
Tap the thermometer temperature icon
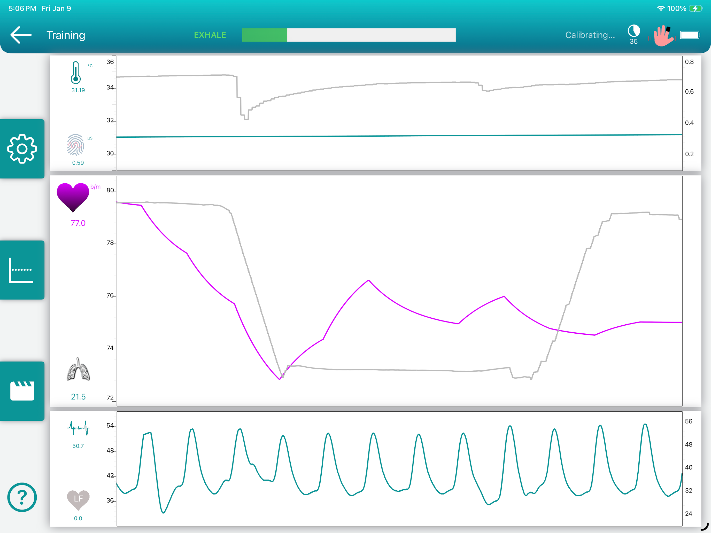tap(76, 73)
